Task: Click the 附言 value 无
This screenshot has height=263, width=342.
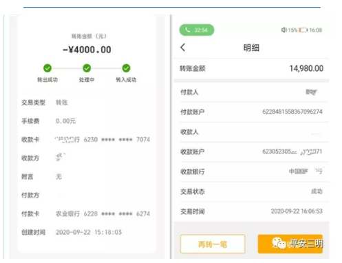Action: point(59,176)
